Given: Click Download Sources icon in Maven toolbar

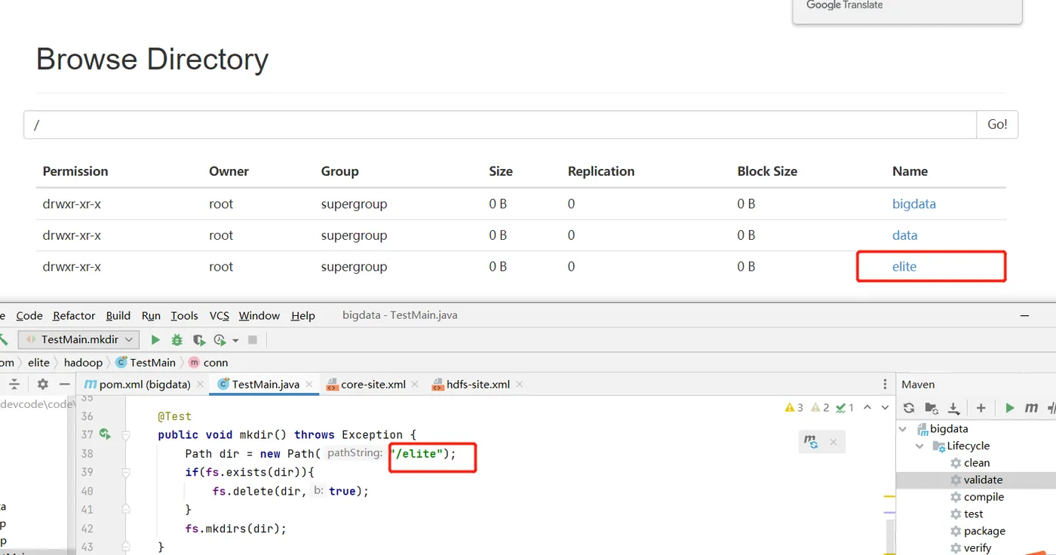Looking at the screenshot, I should pyautogui.click(x=953, y=408).
